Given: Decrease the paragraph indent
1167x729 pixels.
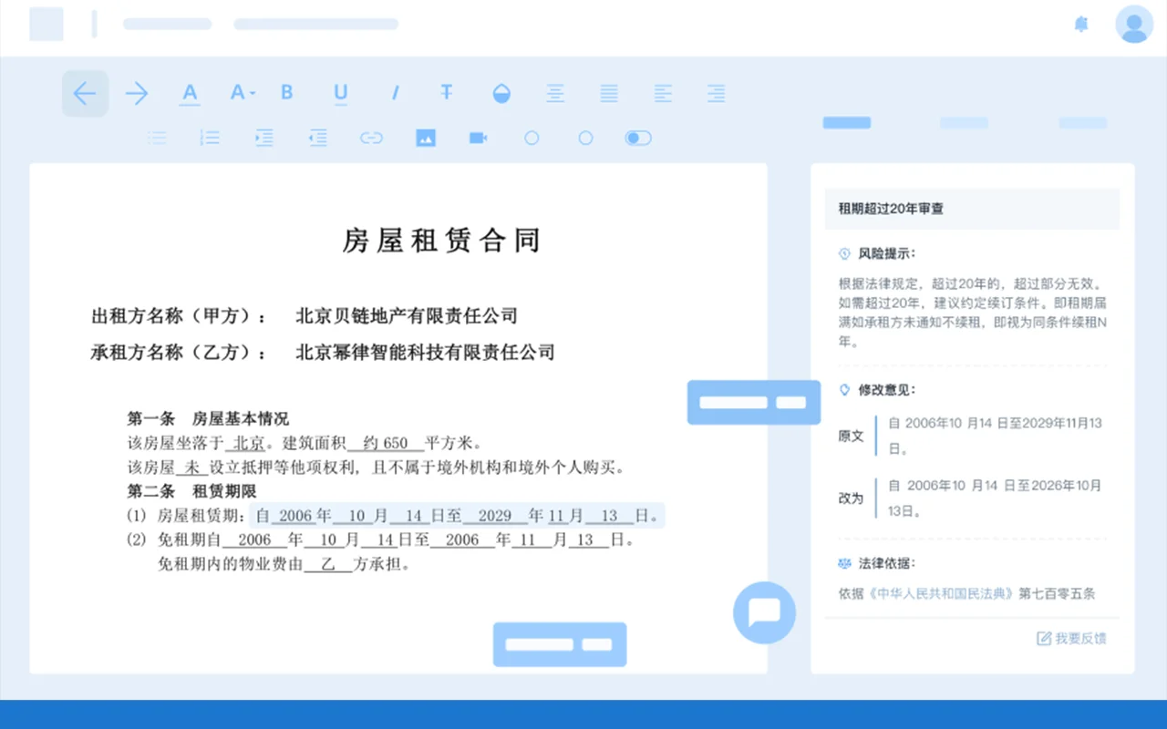Looking at the screenshot, I should (317, 138).
